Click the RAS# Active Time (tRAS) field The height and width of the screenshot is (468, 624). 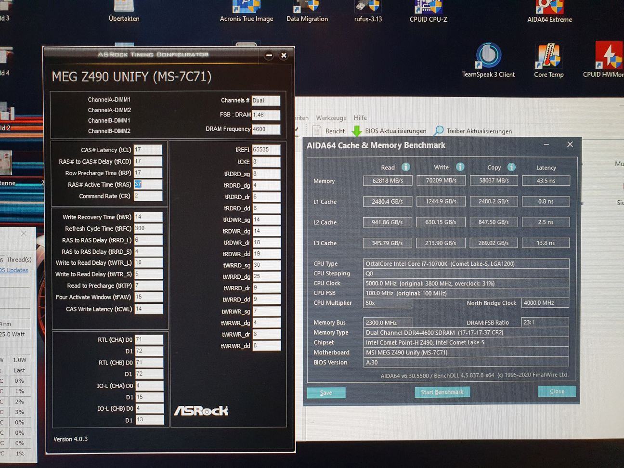click(148, 184)
